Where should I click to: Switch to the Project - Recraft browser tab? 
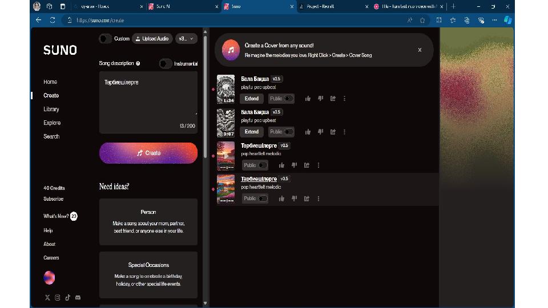(x=333, y=6)
